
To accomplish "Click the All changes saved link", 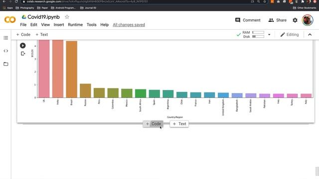I will (129, 25).
